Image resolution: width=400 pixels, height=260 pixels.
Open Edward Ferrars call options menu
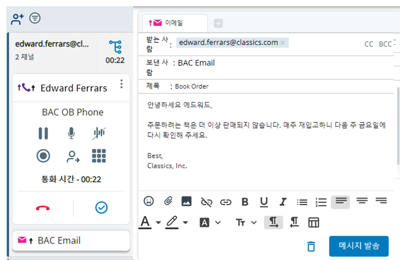coord(121,84)
